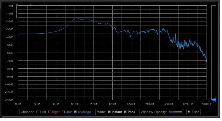Click the 10 Hz frequency label
222x121 pixels.
click(x=18, y=104)
